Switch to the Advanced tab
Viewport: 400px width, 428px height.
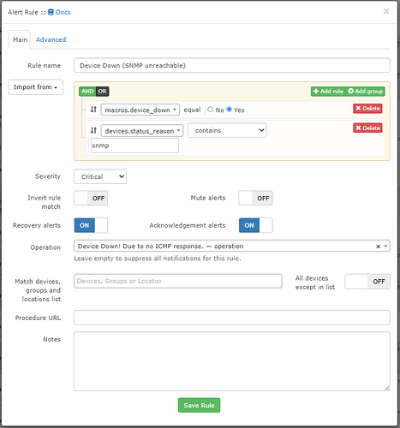tap(51, 39)
